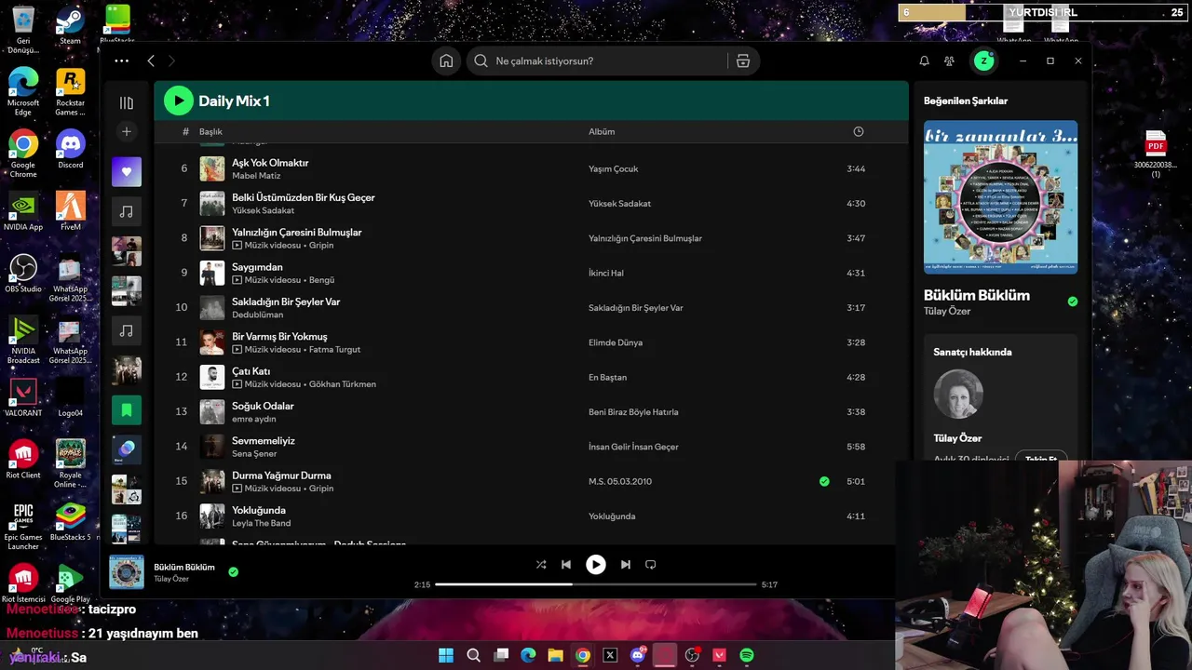Select the track Soğuk Odalar

263,406
